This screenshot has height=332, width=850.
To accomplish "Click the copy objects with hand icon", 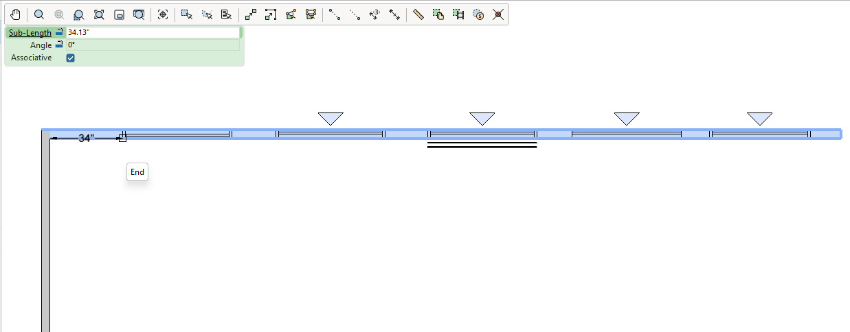I will click(x=438, y=14).
